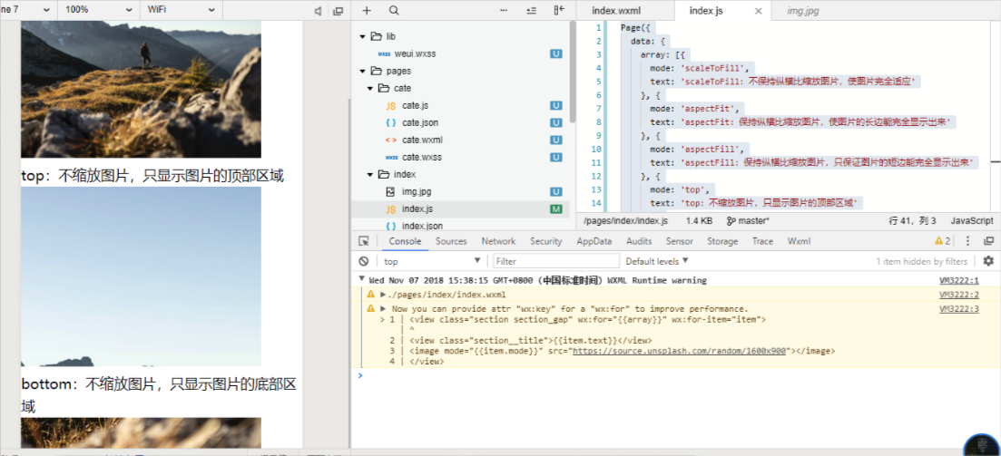
Task: Open the 100% zoom dropdown
Action: 99,10
